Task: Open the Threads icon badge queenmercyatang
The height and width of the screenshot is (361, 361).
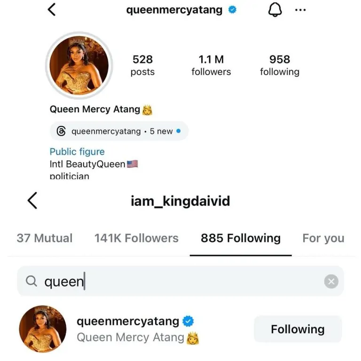Action: click(61, 132)
